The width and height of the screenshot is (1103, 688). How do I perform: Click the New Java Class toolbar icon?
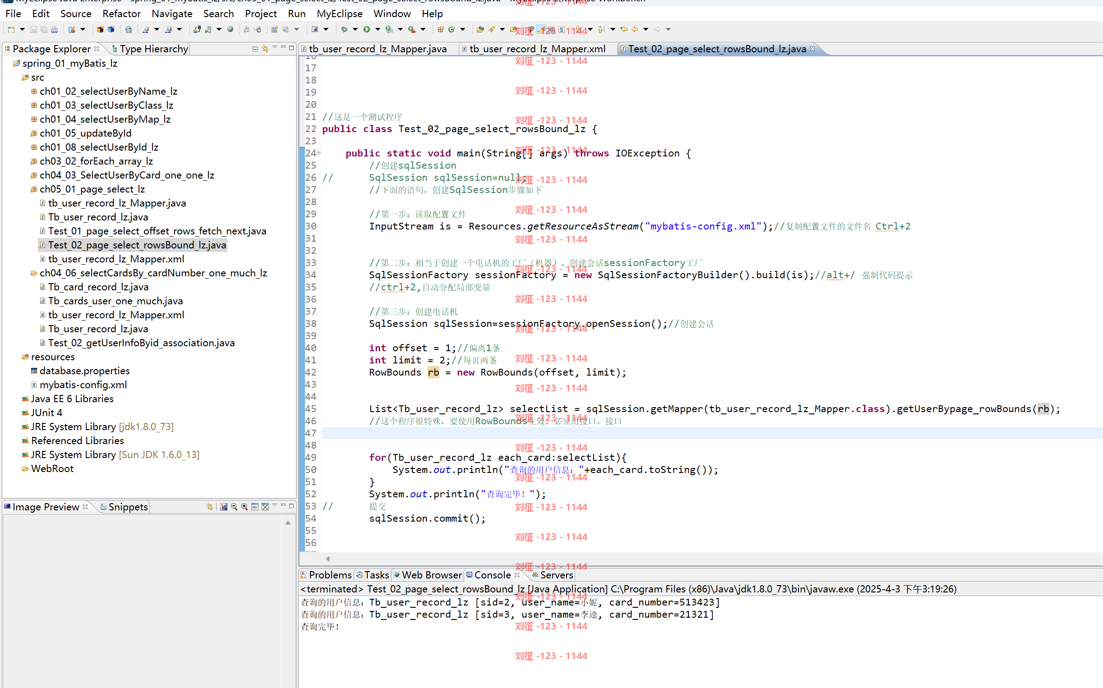click(x=452, y=30)
